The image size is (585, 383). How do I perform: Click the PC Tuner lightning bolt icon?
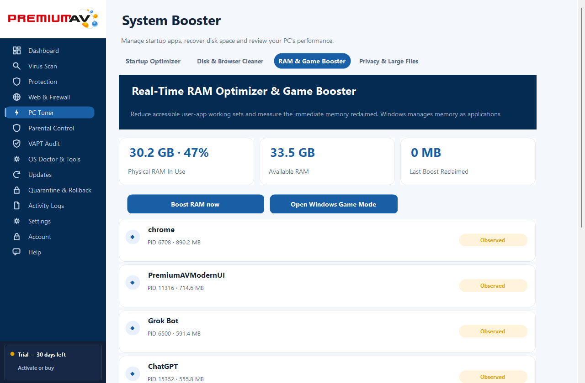[17, 113]
